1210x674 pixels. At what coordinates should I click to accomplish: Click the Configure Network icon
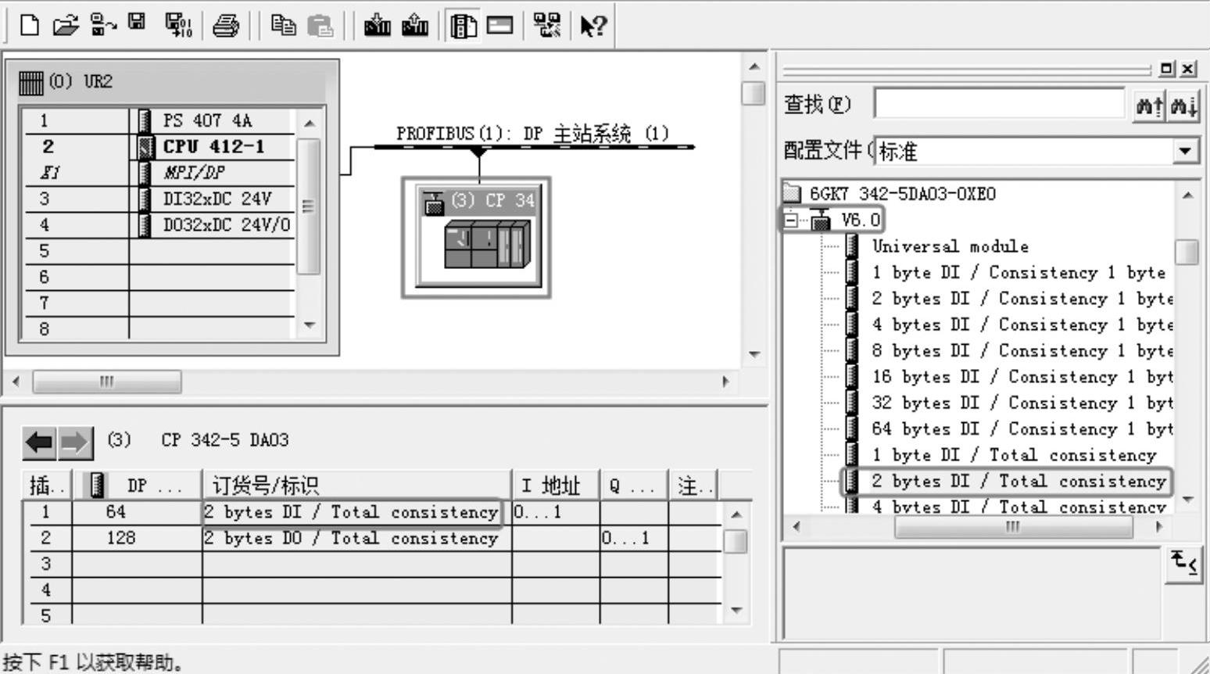[x=547, y=26]
